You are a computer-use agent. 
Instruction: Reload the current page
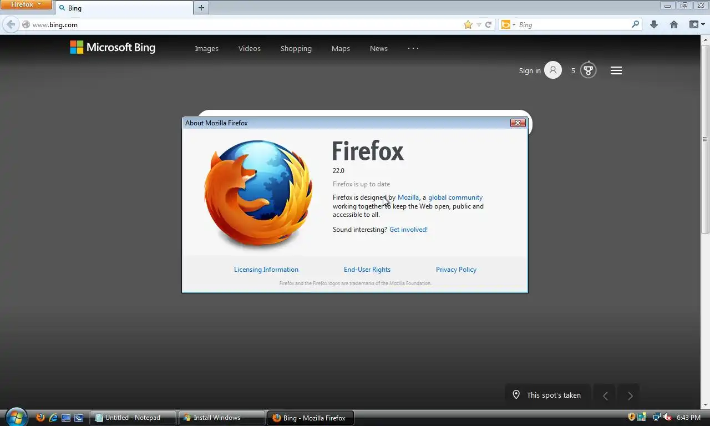(x=489, y=24)
